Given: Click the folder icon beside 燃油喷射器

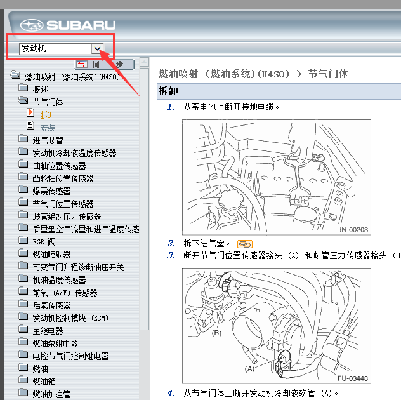Looking at the screenshot, I should tap(23, 253).
